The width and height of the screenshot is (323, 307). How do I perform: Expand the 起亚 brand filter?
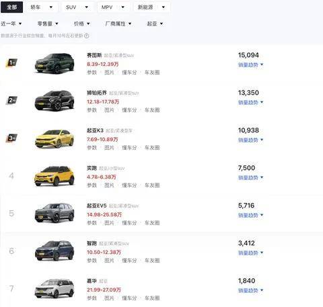pyautogui.click(x=155, y=24)
